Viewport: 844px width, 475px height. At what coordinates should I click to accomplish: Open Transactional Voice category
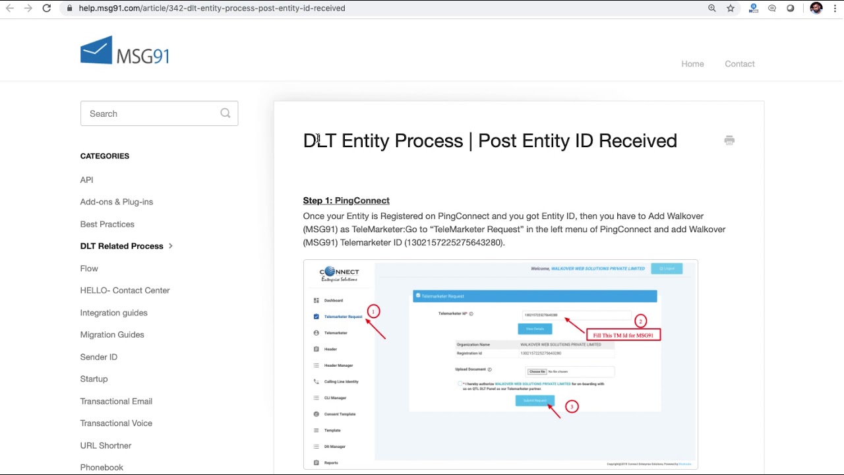pyautogui.click(x=116, y=423)
